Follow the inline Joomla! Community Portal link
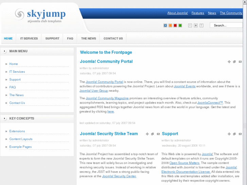This screenshot has height=185, width=247. tap(104, 82)
